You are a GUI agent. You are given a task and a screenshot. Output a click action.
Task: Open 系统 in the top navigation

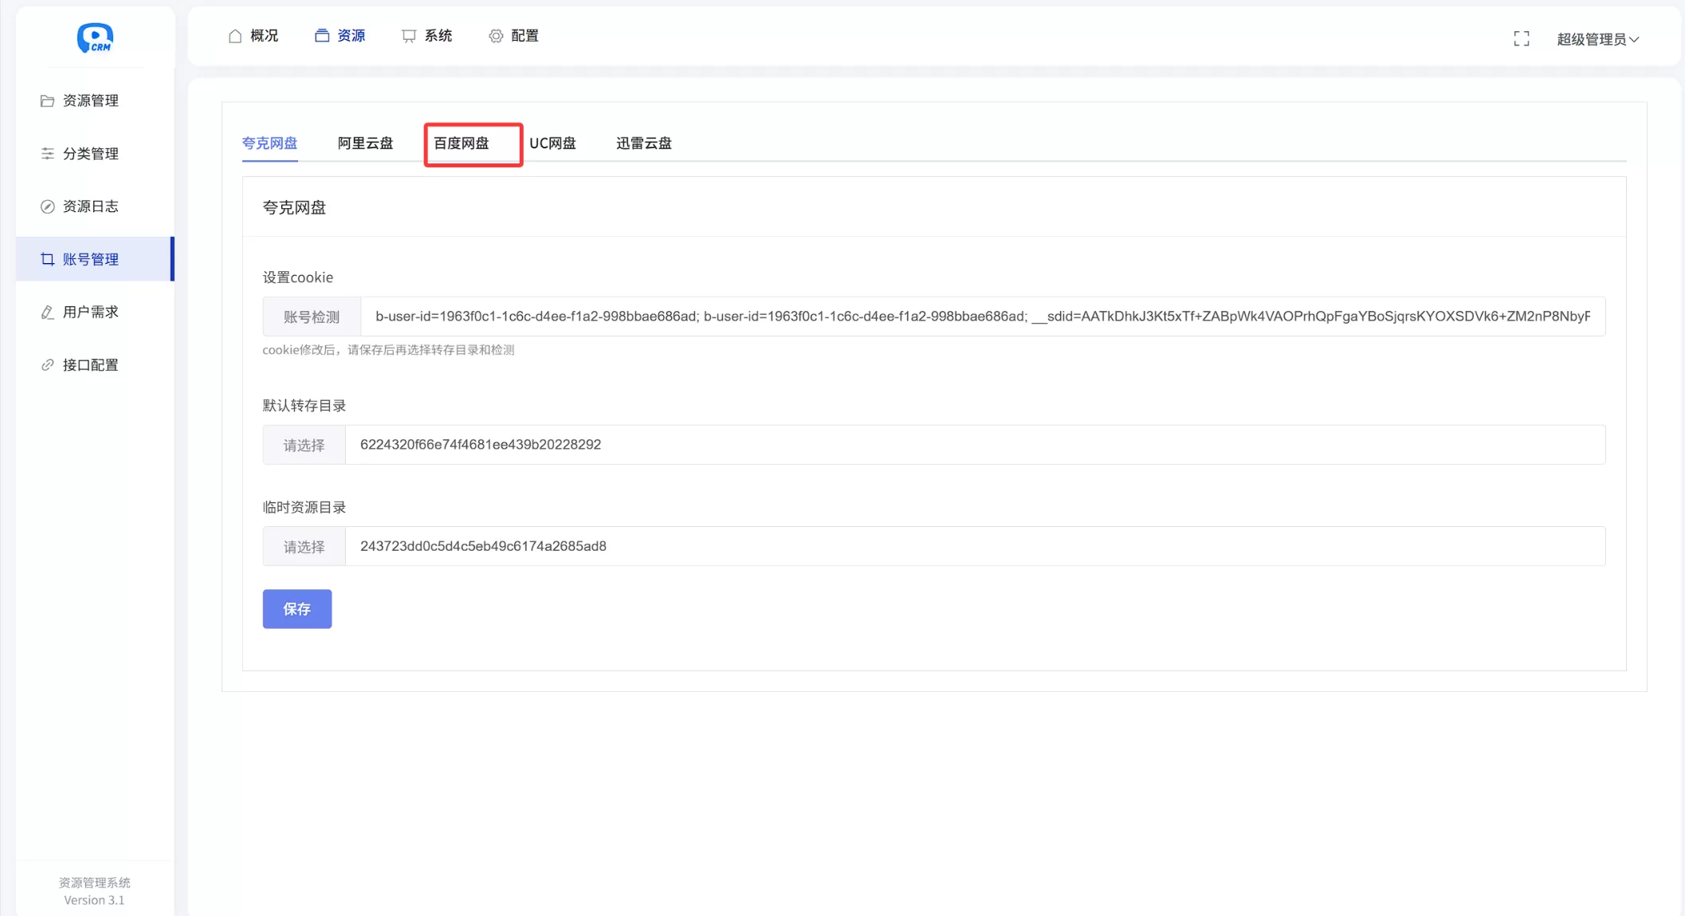point(437,36)
